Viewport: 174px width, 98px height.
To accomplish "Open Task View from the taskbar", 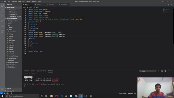I will coord(46,96).
